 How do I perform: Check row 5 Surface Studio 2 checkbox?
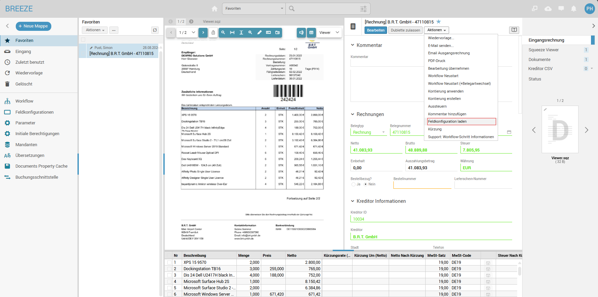[x=169, y=288]
